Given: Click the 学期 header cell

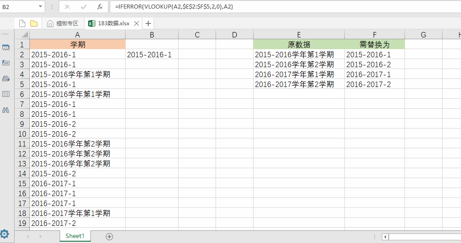Looking at the screenshot, I should click(78, 44).
